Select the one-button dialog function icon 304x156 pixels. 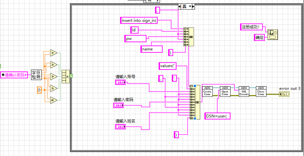click(x=272, y=35)
